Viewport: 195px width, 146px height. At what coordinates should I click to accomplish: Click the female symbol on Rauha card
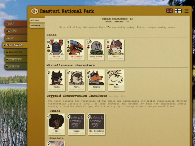click(x=48, y=72)
